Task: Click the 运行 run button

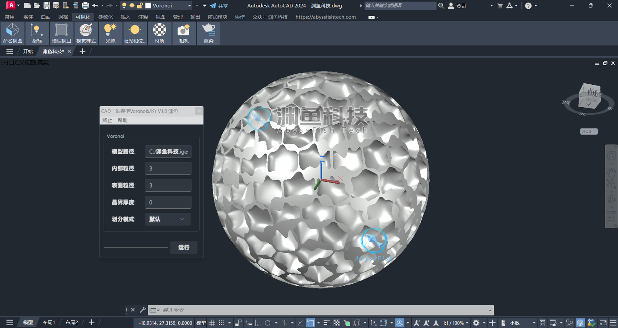Action: [x=184, y=247]
